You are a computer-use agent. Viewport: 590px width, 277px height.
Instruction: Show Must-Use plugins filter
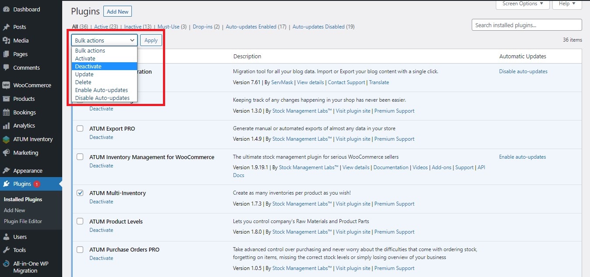(x=172, y=27)
